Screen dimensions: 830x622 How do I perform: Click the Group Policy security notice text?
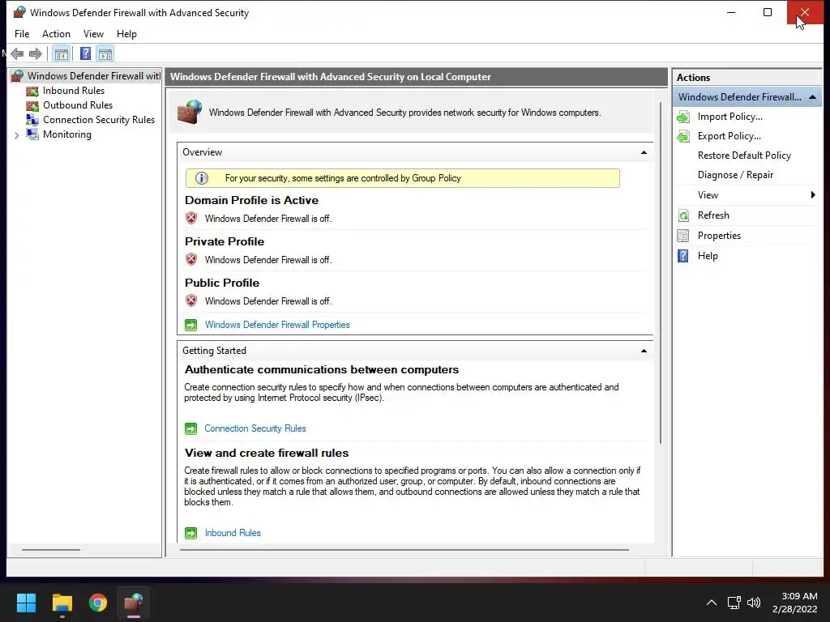343,178
